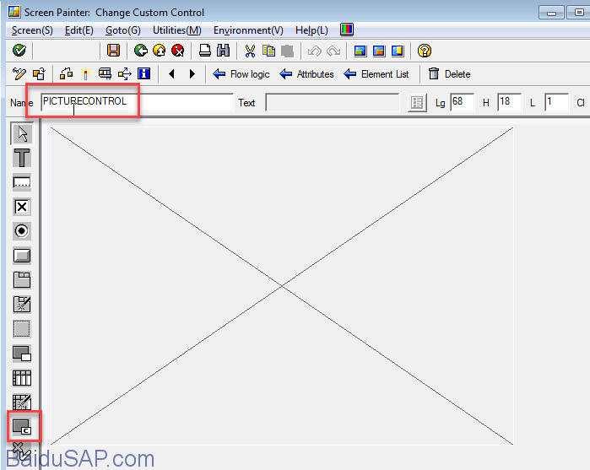Click the color monitor layout icon in menu bar
The width and height of the screenshot is (590, 470).
point(347,30)
